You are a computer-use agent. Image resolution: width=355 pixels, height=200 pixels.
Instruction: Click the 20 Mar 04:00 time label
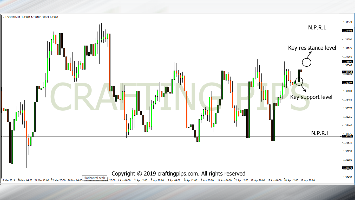(x=25, y=180)
